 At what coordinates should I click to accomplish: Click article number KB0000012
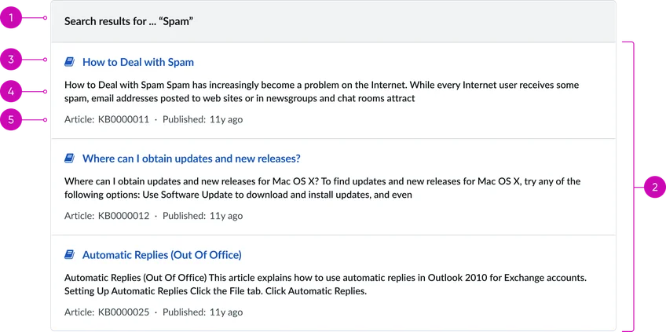(x=123, y=216)
